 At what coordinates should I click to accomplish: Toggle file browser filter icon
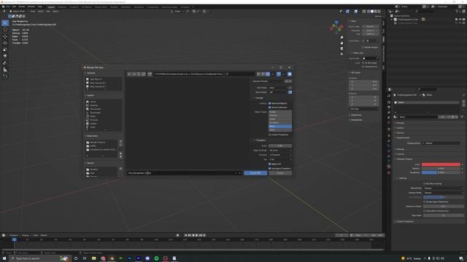point(279,74)
